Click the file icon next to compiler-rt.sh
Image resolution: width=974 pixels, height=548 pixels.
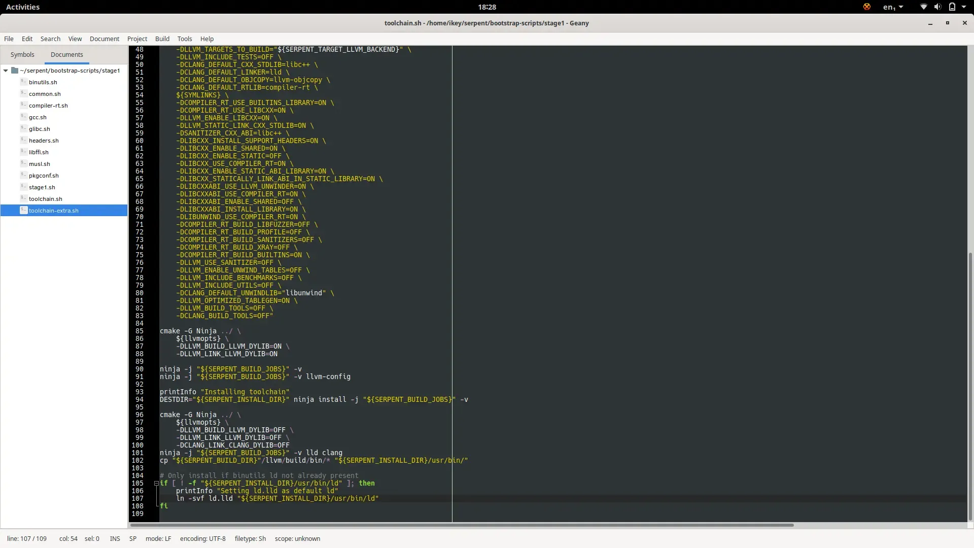tap(23, 105)
